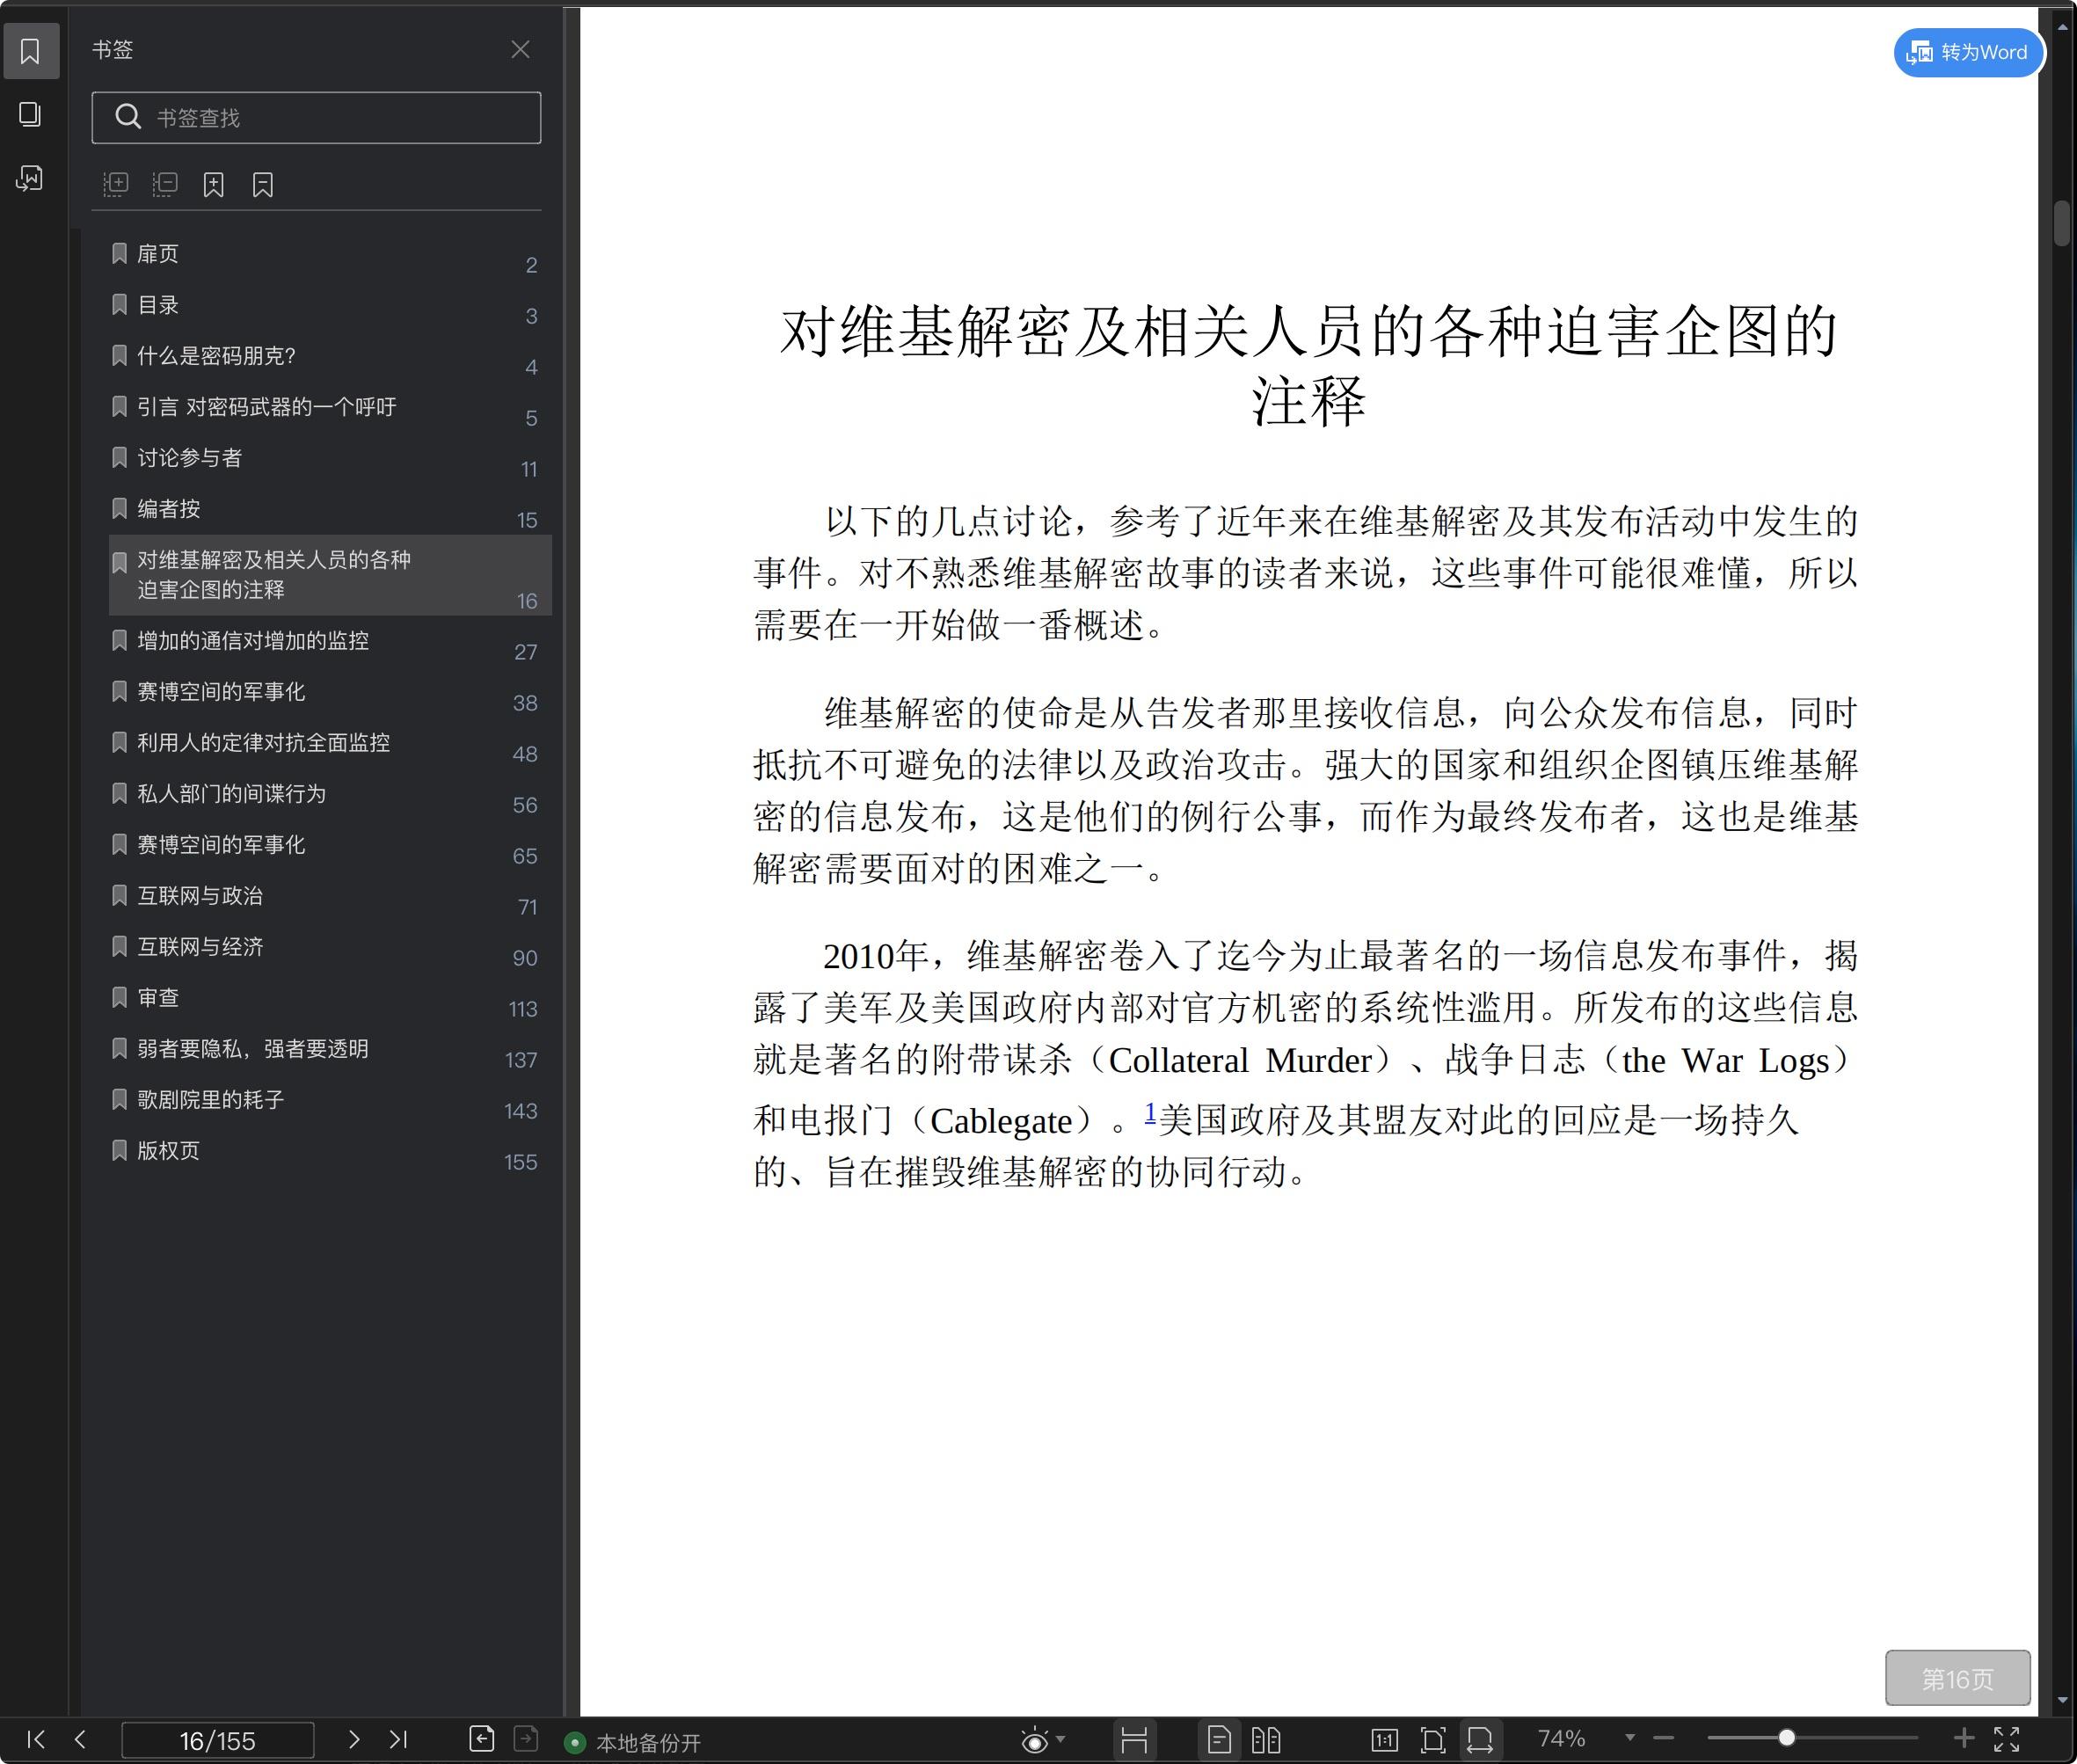Switch to two-page view icon
This screenshot has height=1764, width=2077.
pos(1266,1740)
